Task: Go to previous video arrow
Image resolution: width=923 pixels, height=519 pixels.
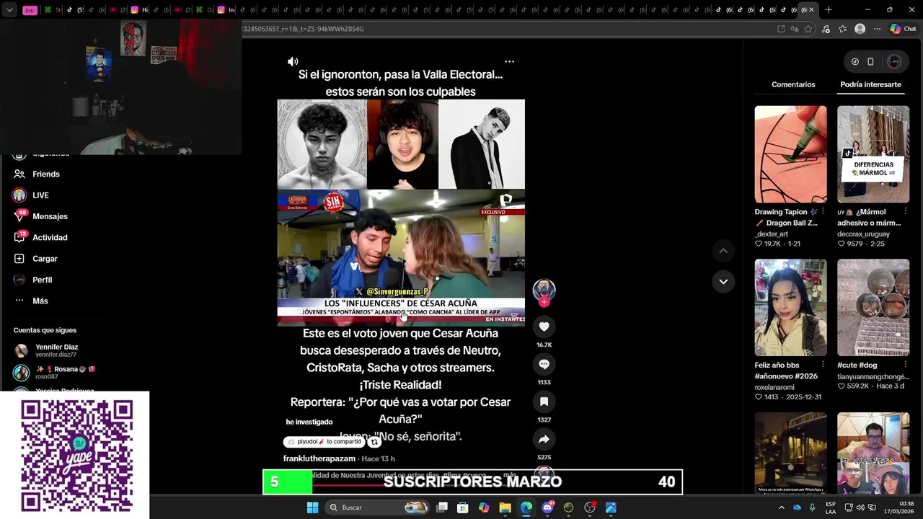Action: [x=723, y=251]
